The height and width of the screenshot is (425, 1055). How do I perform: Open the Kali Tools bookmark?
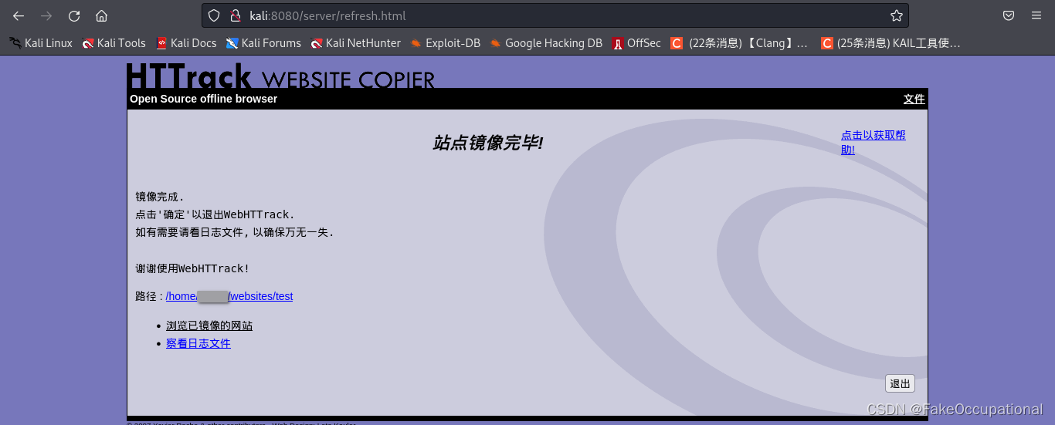[114, 43]
